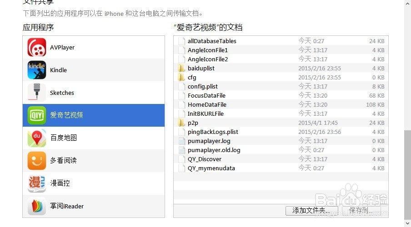Click the 添加文件夹 button
411x227 pixels.
(x=311, y=211)
